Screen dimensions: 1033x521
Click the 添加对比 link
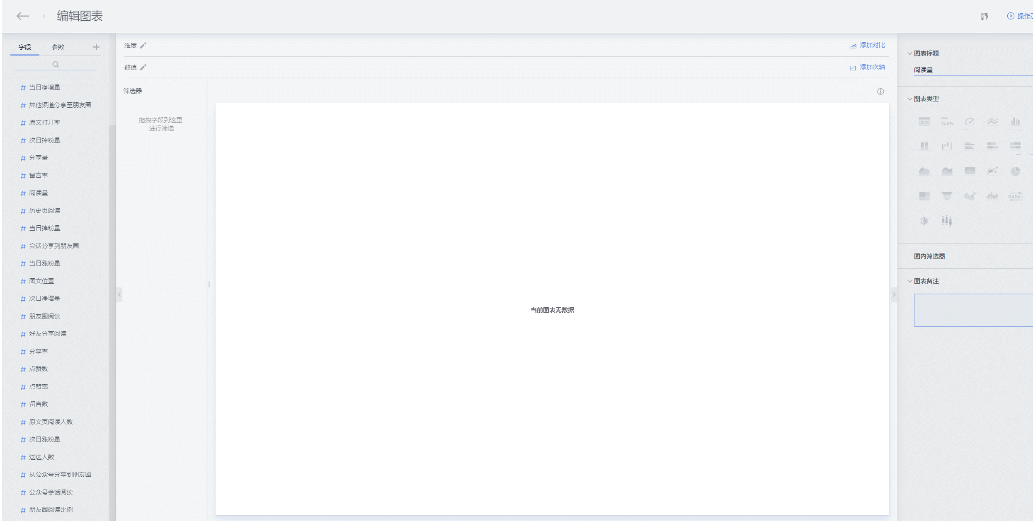coord(872,45)
